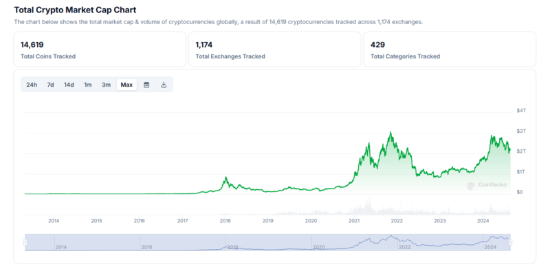Grab the left handle of range navigator

click(x=25, y=242)
